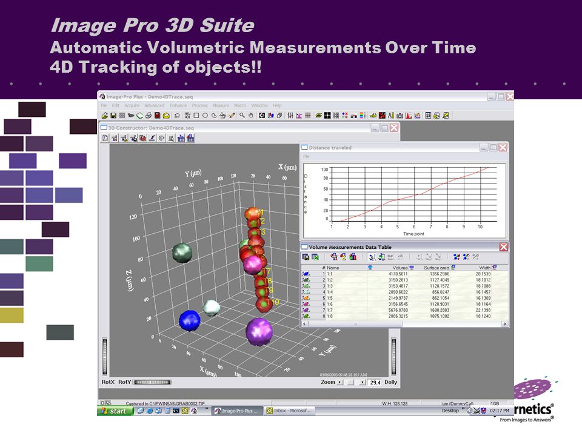Click the left vertical rotation slider
This screenshot has height=436, width=582.
pyautogui.click(x=105, y=356)
